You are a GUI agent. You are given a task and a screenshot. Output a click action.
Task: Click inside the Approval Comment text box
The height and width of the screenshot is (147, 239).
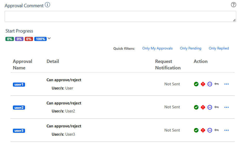coord(120,16)
